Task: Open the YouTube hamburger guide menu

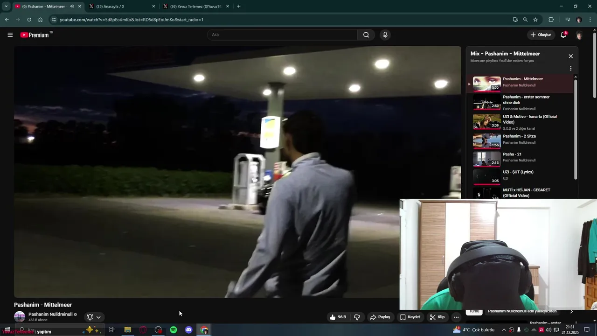Action: (x=10, y=35)
